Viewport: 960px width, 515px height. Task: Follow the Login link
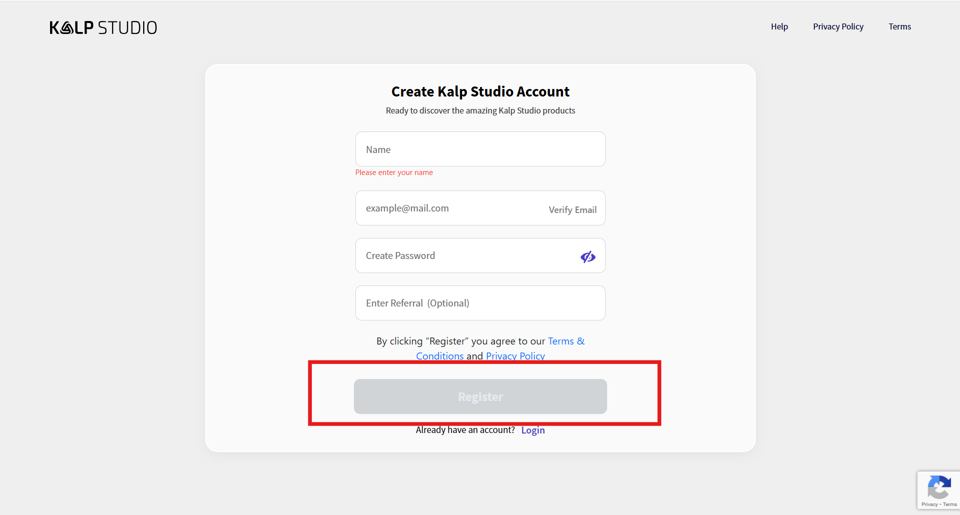533,430
